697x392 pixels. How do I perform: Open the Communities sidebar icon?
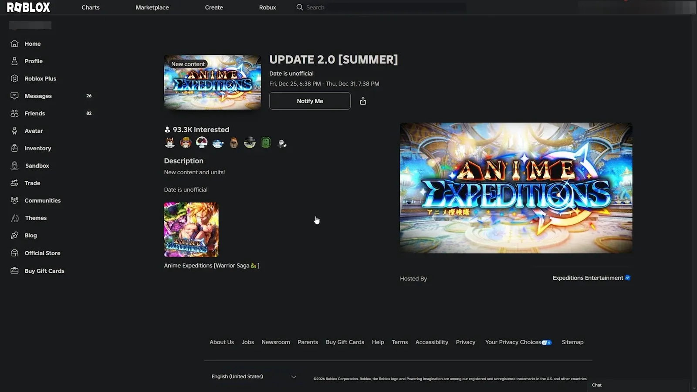14,200
